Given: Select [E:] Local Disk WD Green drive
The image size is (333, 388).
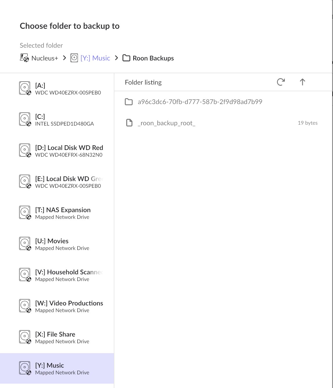Looking at the screenshot, I should [69, 182].
